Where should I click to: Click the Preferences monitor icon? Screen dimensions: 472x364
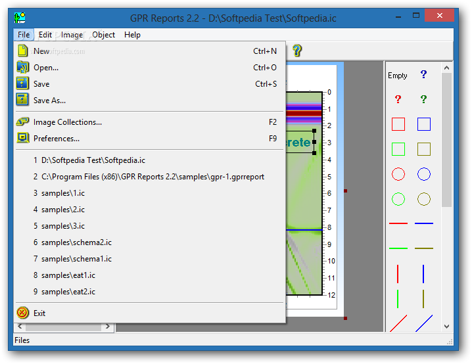click(22, 138)
